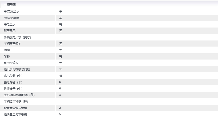The image size is (218, 118).
Task: Select the 全中文输入 row label
Action: [11, 63]
